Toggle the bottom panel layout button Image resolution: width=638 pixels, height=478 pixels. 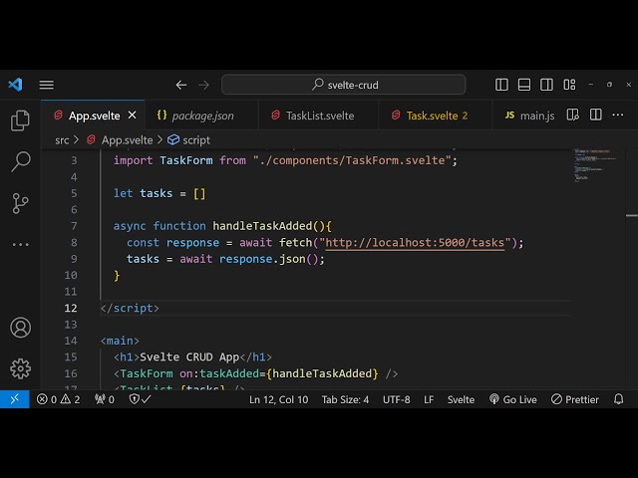point(524,85)
